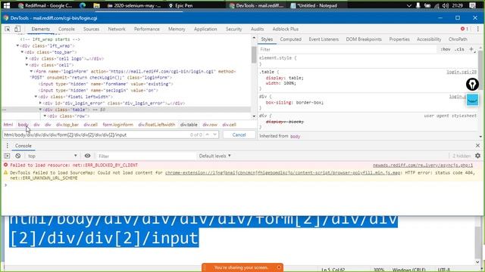Toggle the live expression eye icon
This screenshot has width=485, height=272.
point(88,156)
